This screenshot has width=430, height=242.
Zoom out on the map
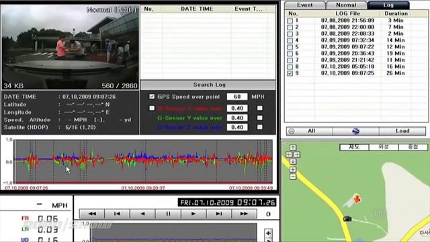point(293,177)
